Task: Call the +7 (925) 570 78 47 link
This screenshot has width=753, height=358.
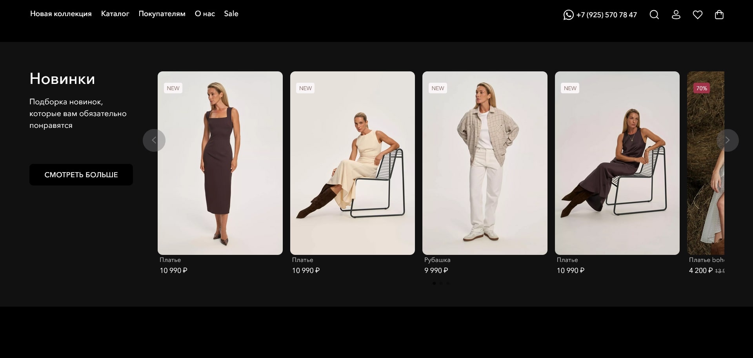Action: (606, 15)
